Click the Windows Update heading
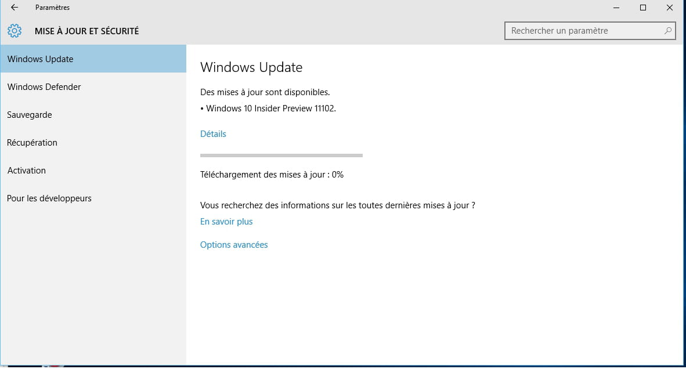The height and width of the screenshot is (369, 686). (251, 67)
